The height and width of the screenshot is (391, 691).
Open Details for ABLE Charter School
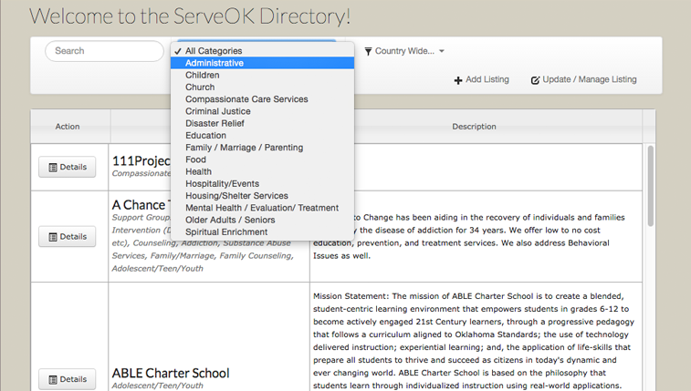(67, 379)
